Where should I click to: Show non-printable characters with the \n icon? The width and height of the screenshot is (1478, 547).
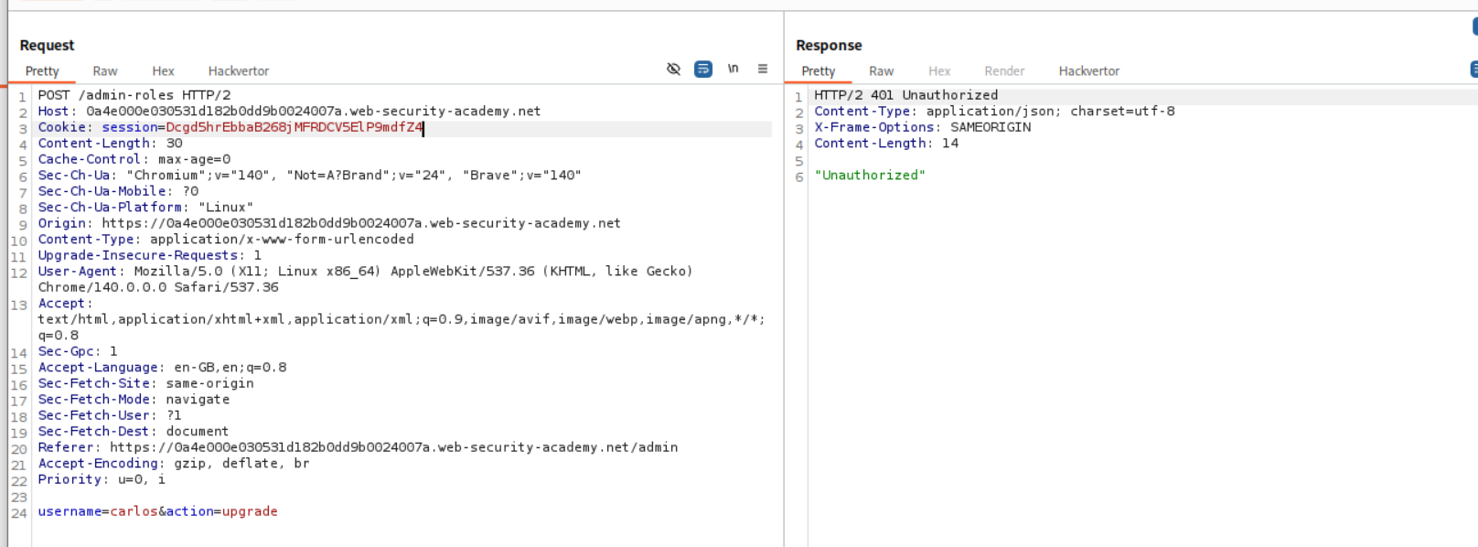point(733,70)
